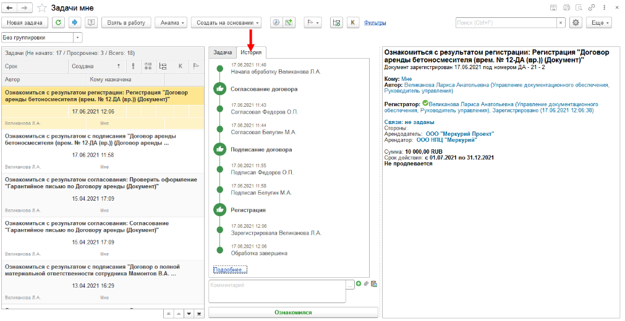This screenshot has height=321, width=625.
Task: Open comment picker with the ellipsis button
Action: [350, 285]
